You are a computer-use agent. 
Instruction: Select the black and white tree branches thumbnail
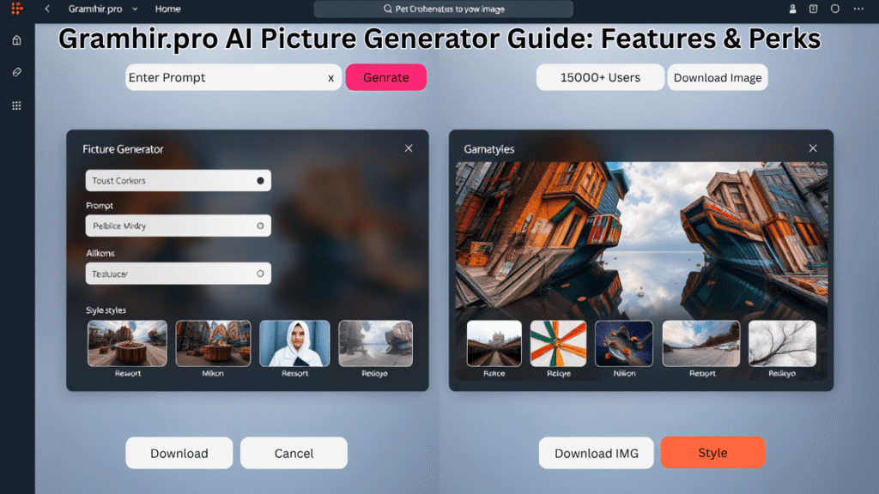(782, 343)
